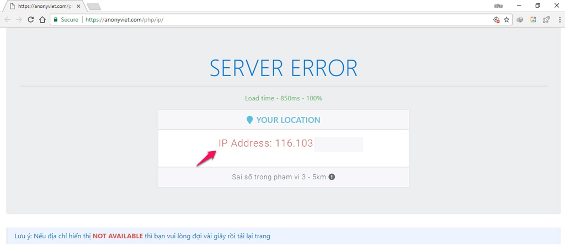The image size is (565, 246).
Task: Open the colorful picture-frame extension icon
Action: point(533,20)
